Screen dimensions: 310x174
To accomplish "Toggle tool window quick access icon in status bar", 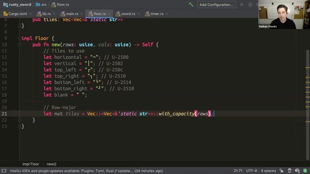I will (x=4, y=171).
